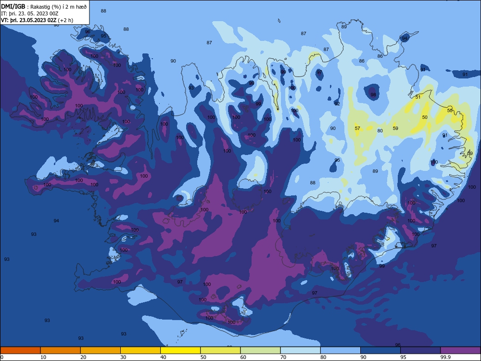Image resolution: width=481 pixels, height=361 pixels.
Task: Click the 'IT: þri. 23. 05. 2023 00Z' line
Action: (29, 13)
